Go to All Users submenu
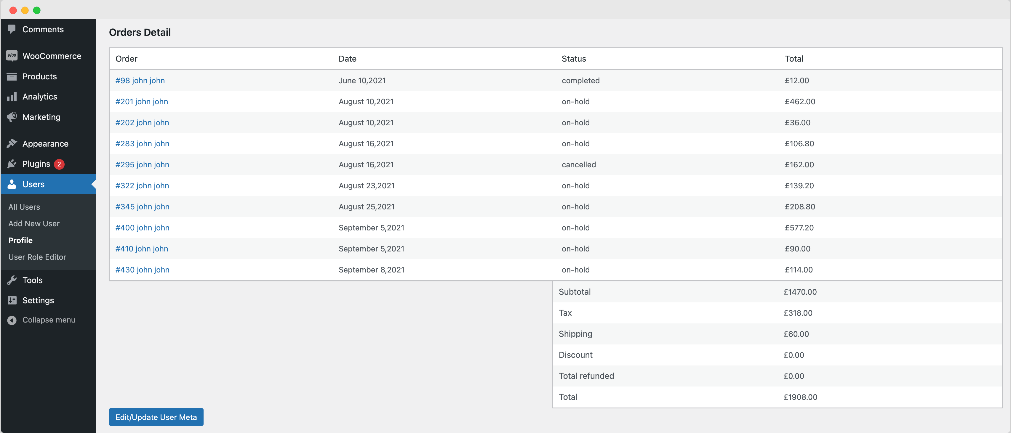 (x=24, y=207)
